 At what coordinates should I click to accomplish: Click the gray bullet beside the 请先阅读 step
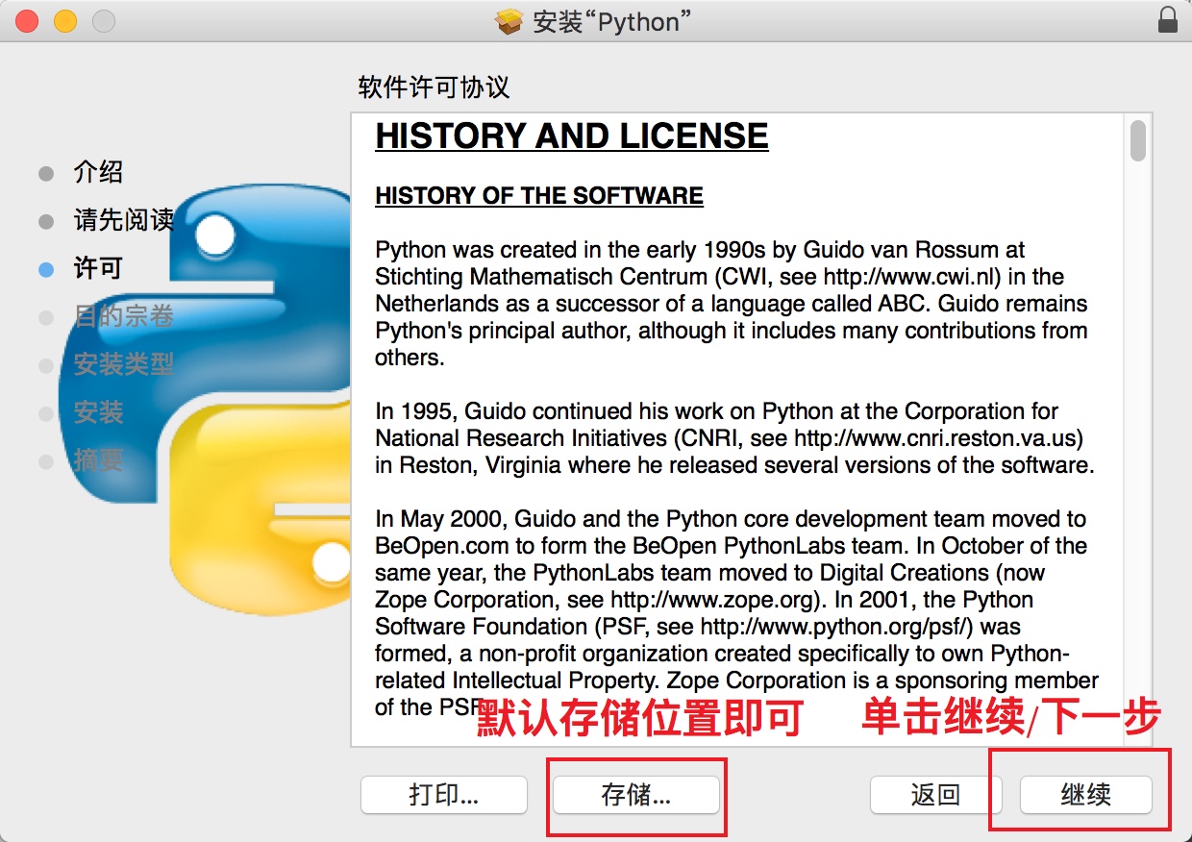tap(46, 222)
